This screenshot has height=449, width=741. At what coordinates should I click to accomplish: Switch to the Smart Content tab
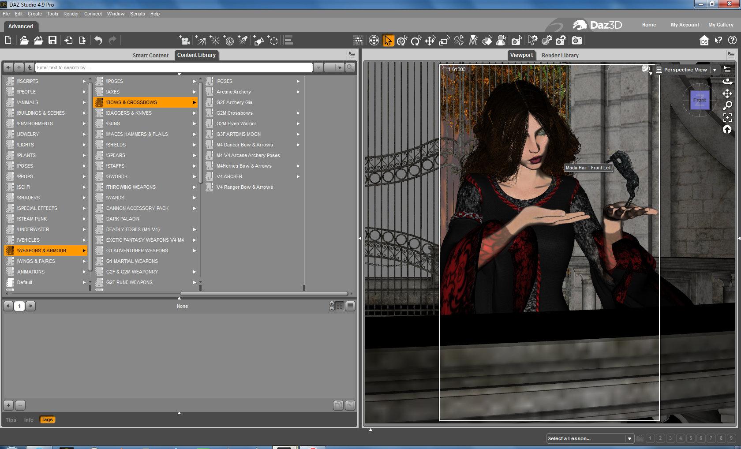(150, 55)
